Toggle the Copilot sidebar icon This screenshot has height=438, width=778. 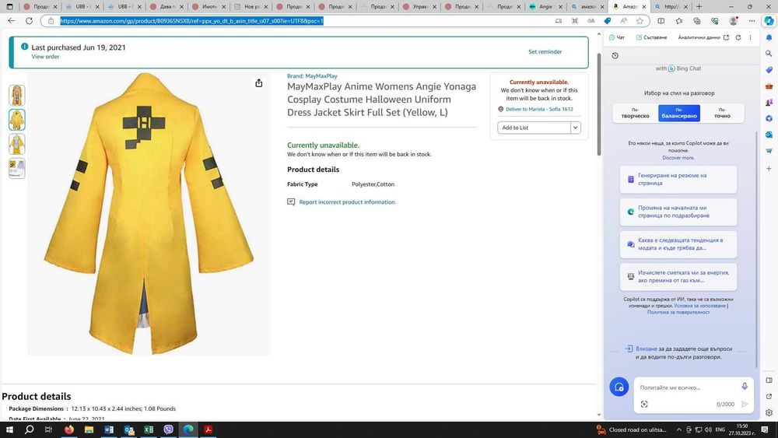pyautogui.click(x=769, y=21)
